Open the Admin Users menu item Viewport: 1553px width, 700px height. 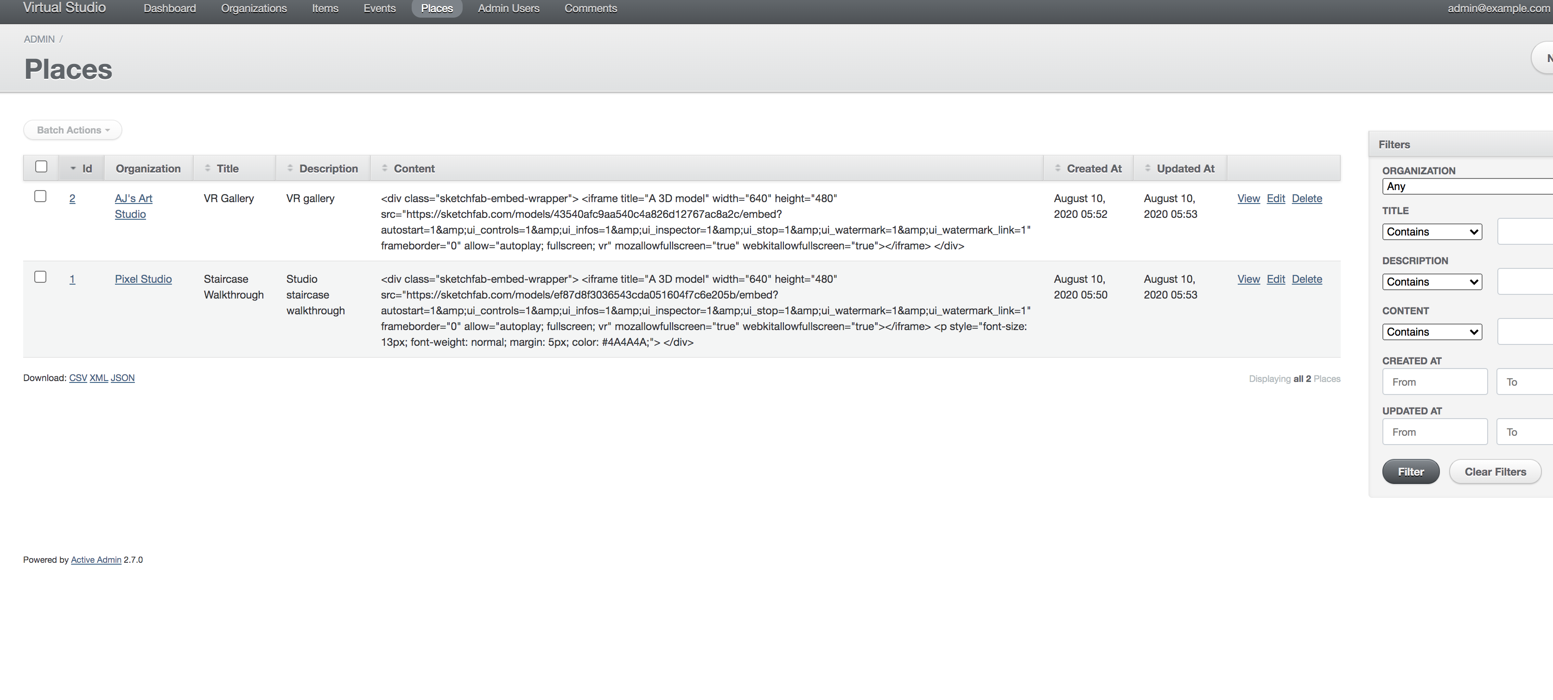508,8
